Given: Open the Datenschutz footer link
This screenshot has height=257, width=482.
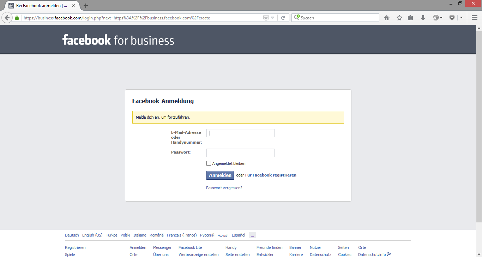Looking at the screenshot, I should point(320,254).
